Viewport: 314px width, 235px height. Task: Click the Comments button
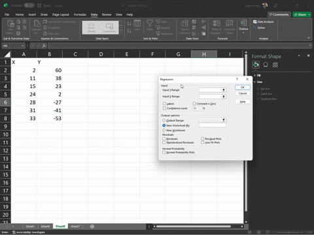point(279,14)
